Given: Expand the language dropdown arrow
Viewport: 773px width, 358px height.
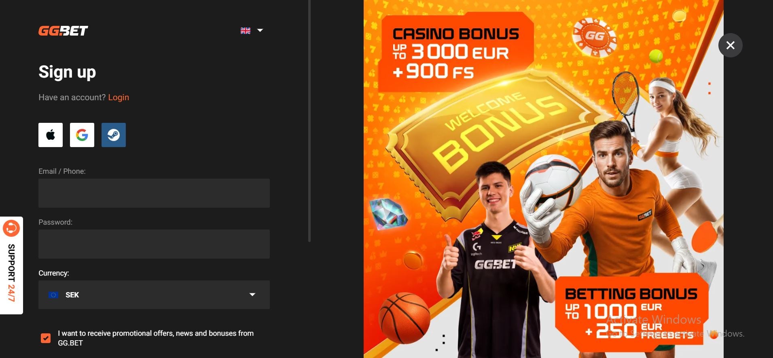Looking at the screenshot, I should click(x=260, y=30).
